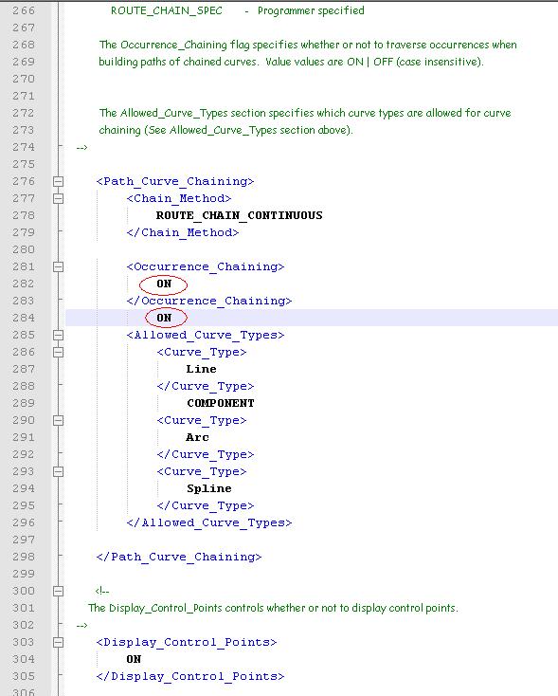Collapse the Display_Control_Points fold on line 303
558x696 pixels.
[x=58, y=642]
